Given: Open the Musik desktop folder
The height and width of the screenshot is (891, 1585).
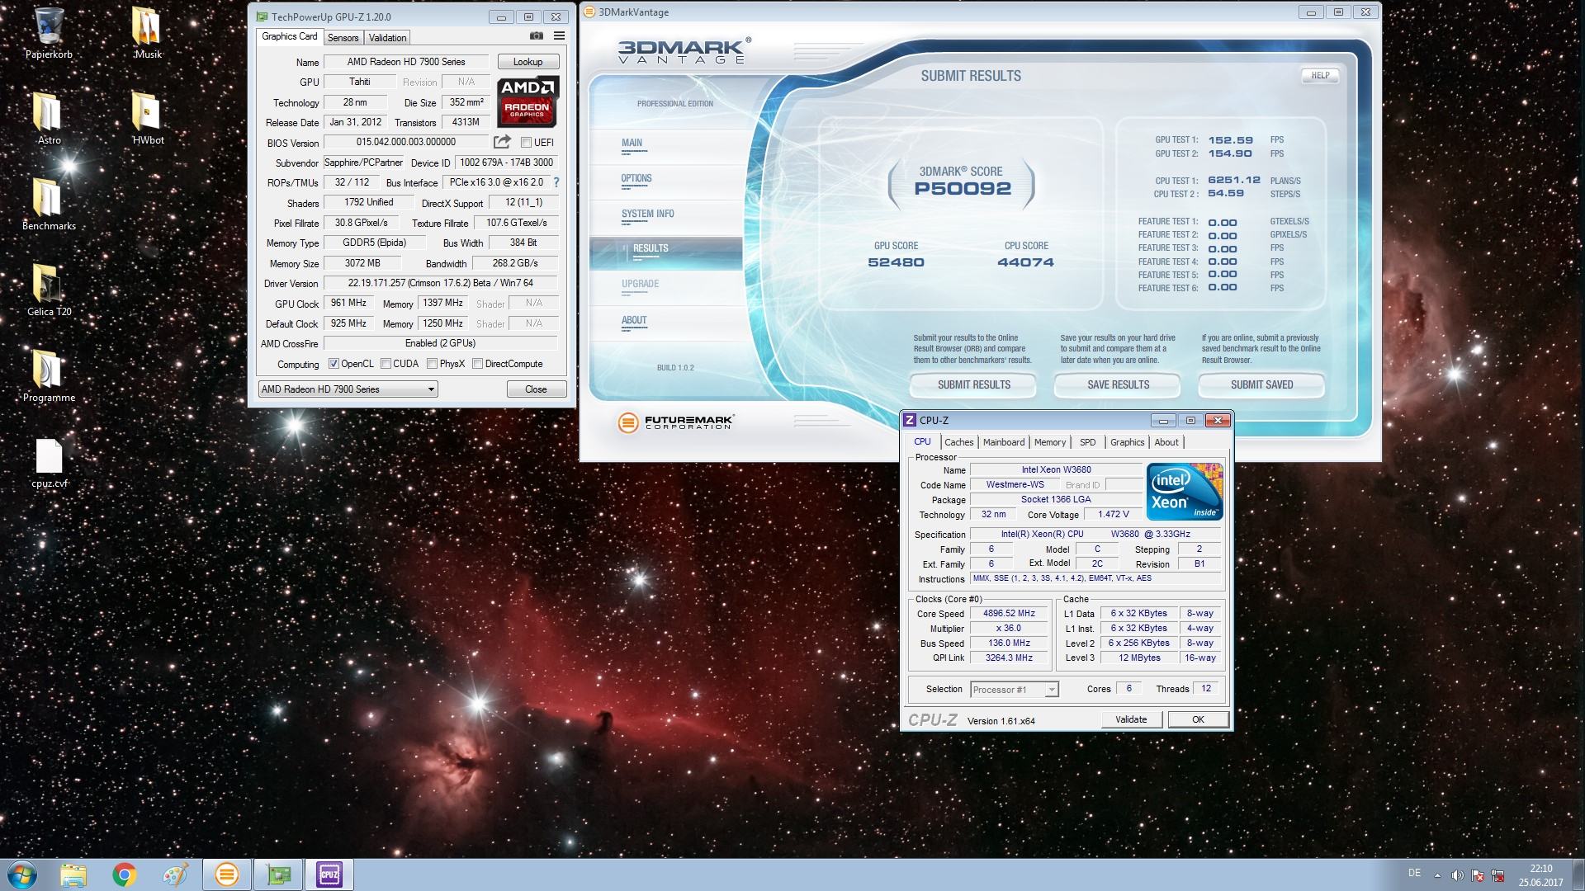Looking at the screenshot, I should point(147,33).
